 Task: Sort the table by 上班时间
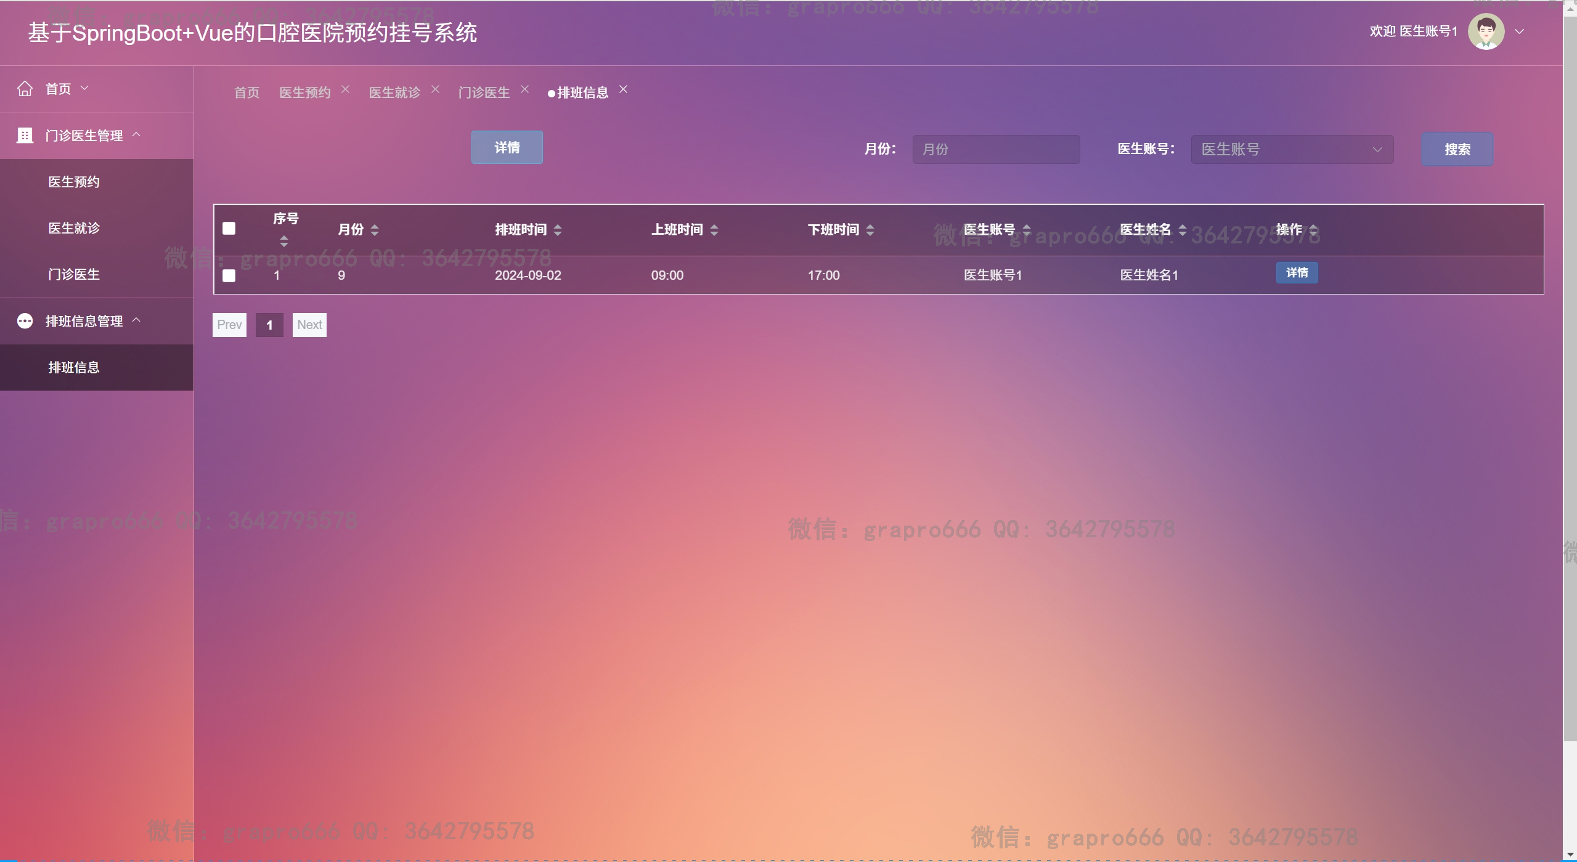pyautogui.click(x=714, y=230)
